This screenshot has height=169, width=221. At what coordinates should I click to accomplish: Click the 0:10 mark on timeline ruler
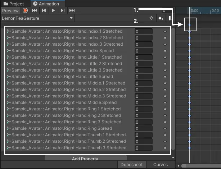215,11
